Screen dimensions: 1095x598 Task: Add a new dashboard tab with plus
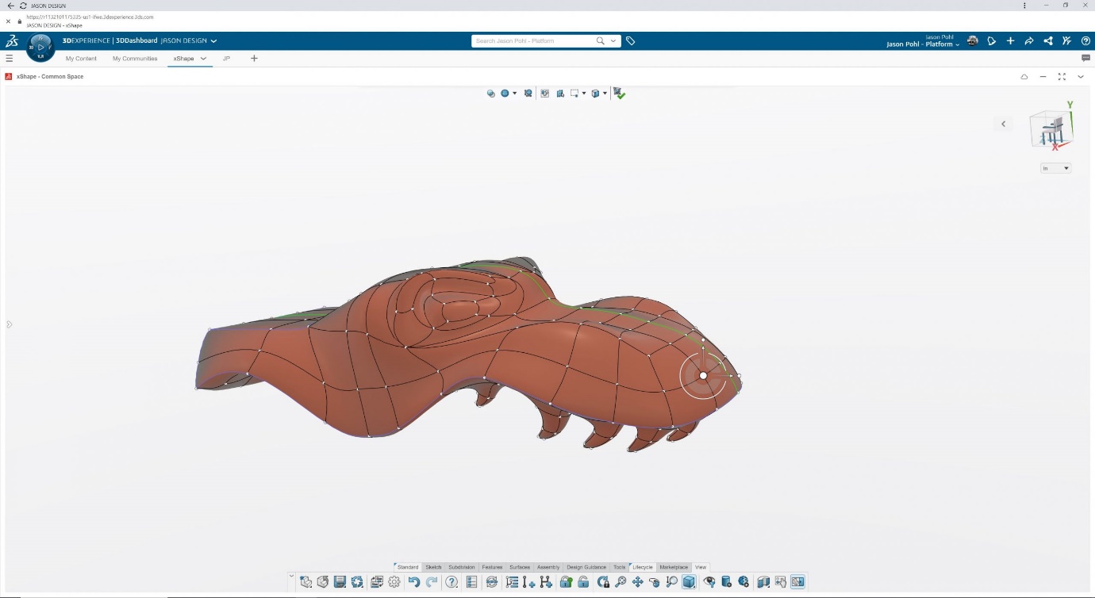254,59
